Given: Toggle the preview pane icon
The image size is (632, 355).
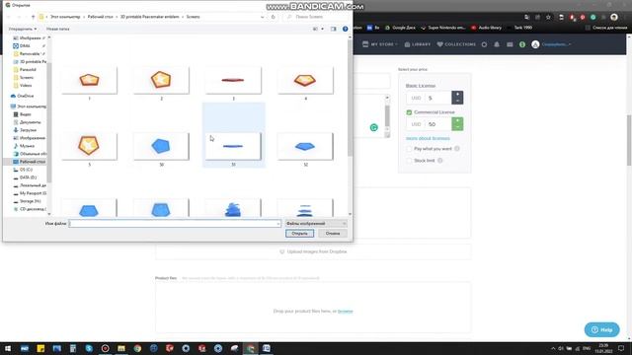Looking at the screenshot, I should 334,29.
